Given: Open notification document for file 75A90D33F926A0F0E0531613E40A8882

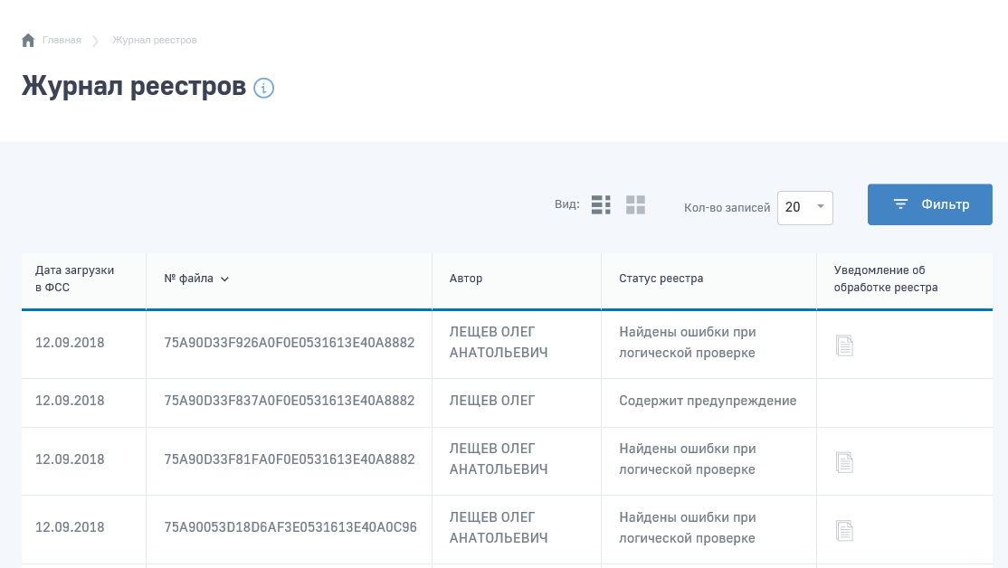Looking at the screenshot, I should coord(844,346).
